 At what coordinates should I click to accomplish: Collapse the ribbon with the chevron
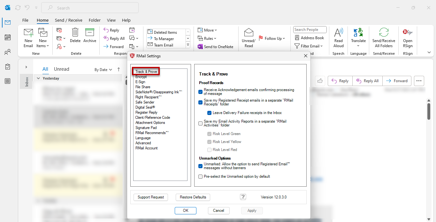tap(429, 52)
